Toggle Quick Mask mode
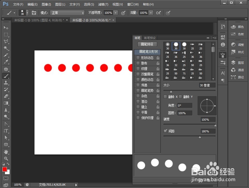Image resolution: width=249 pixels, height=188 pixels. [x=6, y=178]
